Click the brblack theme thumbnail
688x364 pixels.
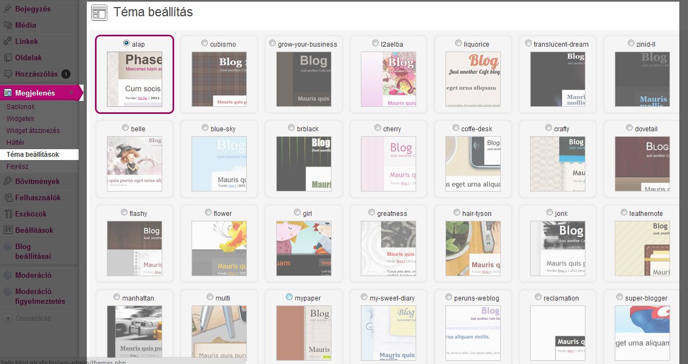click(304, 164)
